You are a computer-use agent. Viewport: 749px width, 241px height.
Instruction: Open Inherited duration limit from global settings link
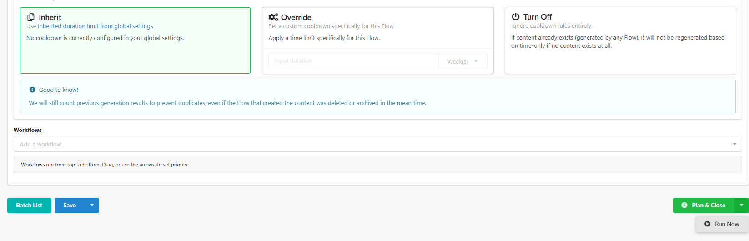point(96,26)
